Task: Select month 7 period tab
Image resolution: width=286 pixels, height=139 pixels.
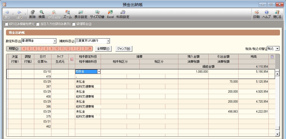Action: click(40, 49)
